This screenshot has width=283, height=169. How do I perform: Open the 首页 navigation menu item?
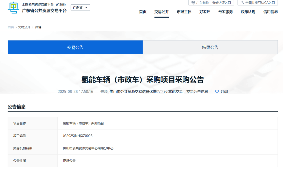click(143, 12)
